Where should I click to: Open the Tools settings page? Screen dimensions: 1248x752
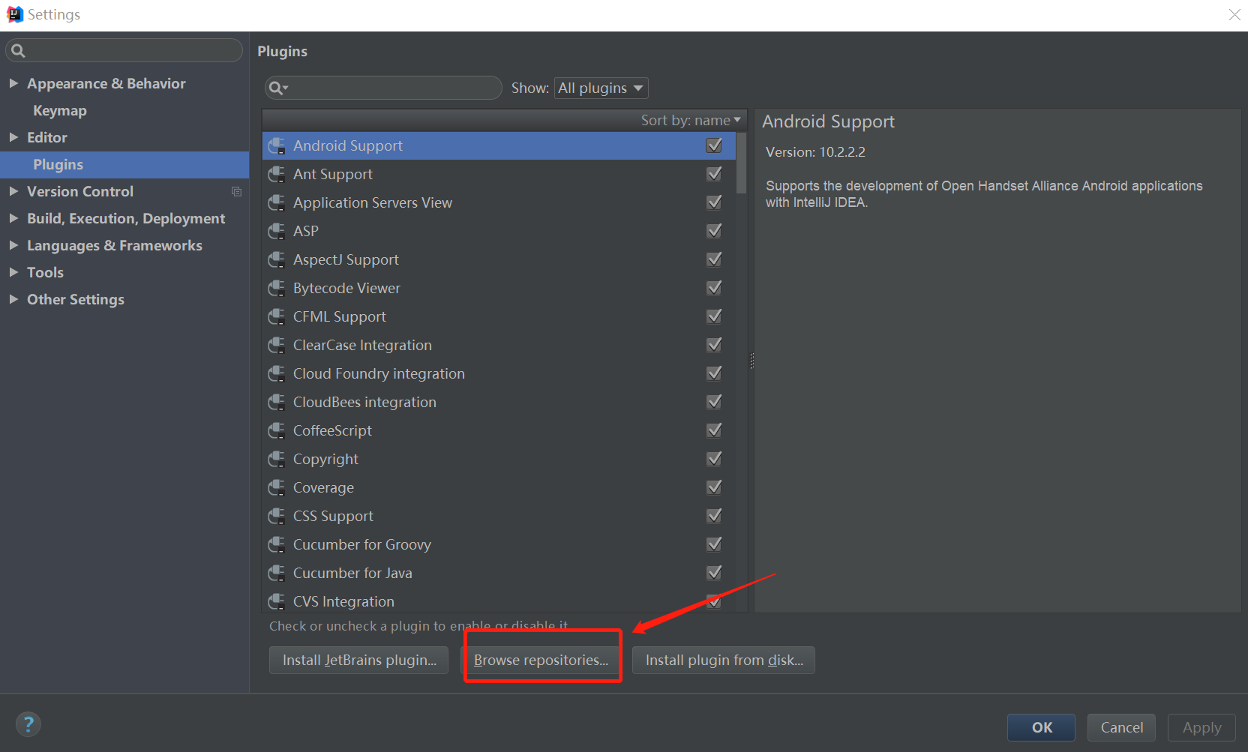pos(45,272)
